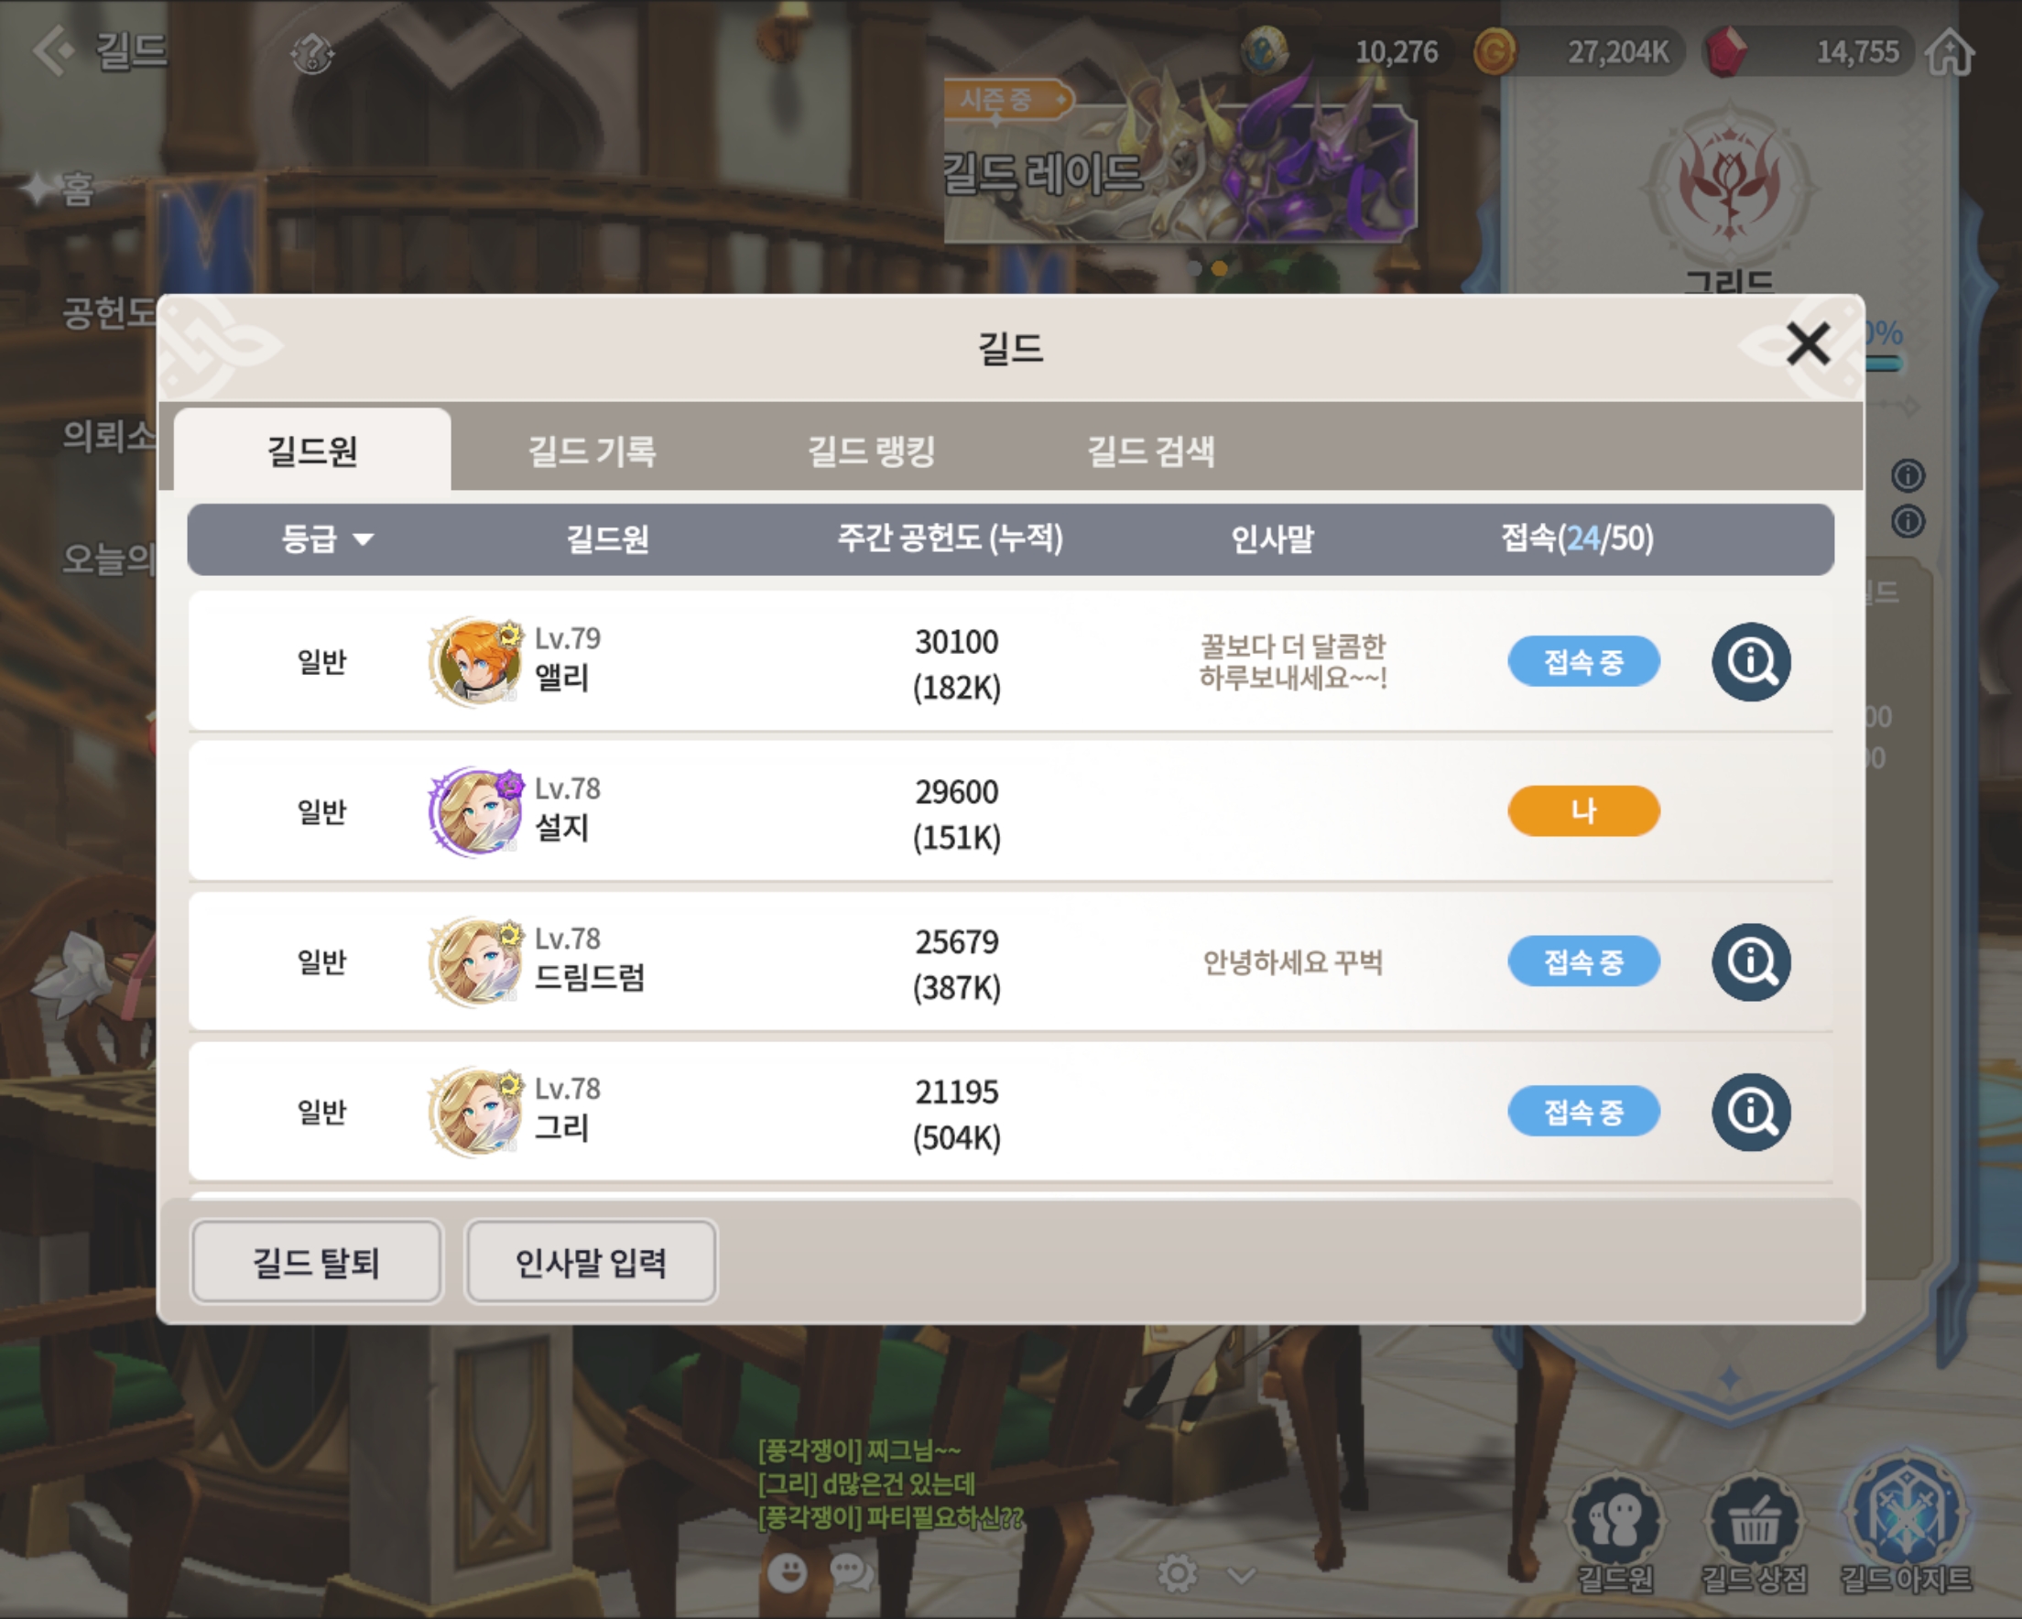
Task: Click the 인사말 입력 button
Action: [x=591, y=1263]
